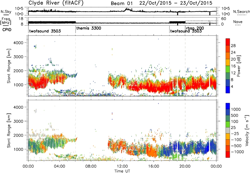Click the "4000" tick of the power panel

coord(18,43)
